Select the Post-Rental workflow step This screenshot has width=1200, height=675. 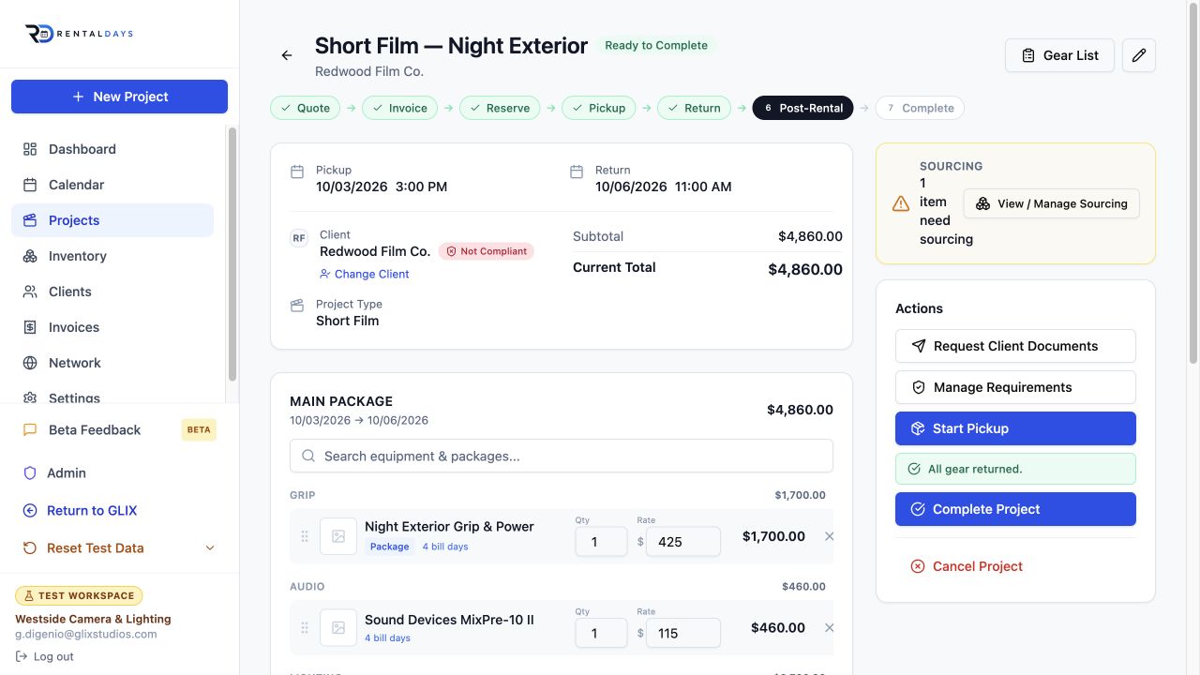click(x=802, y=108)
